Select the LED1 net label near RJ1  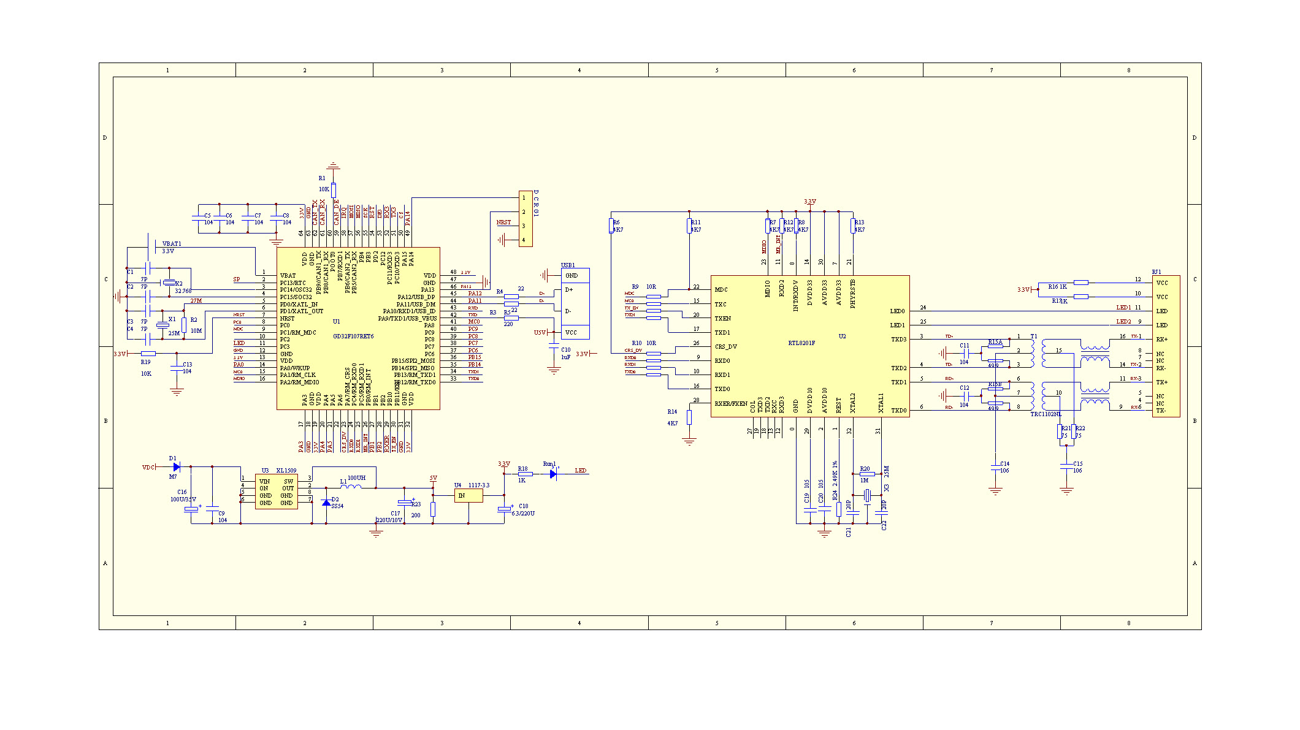[1123, 307]
